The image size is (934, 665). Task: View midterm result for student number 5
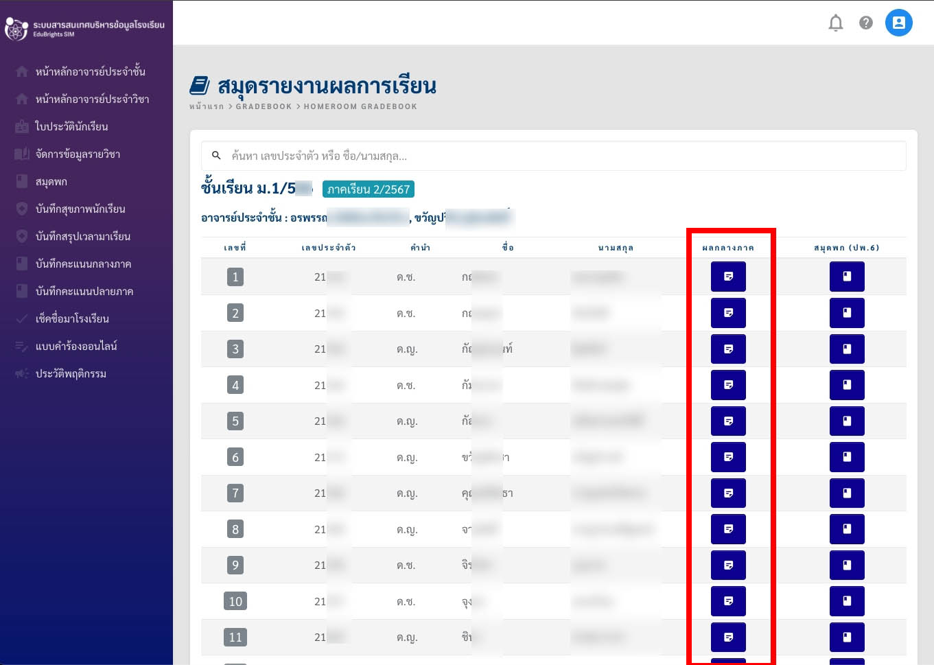(x=728, y=421)
